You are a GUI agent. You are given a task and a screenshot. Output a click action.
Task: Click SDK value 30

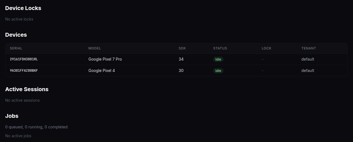click(181, 71)
